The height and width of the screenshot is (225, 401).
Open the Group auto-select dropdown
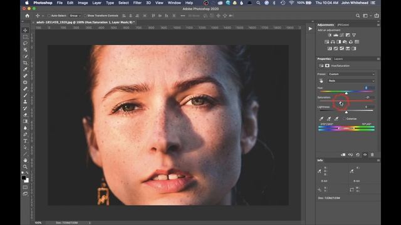tap(75, 16)
